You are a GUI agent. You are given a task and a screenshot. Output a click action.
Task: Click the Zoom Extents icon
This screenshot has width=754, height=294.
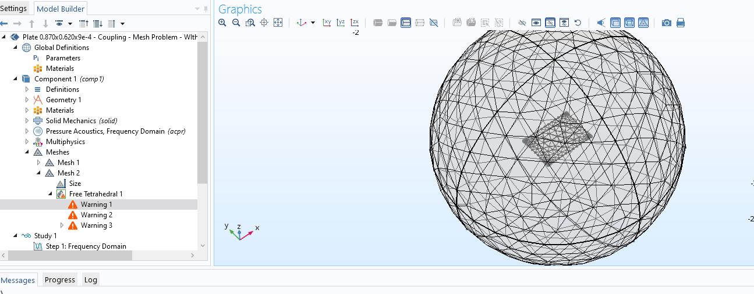click(278, 23)
